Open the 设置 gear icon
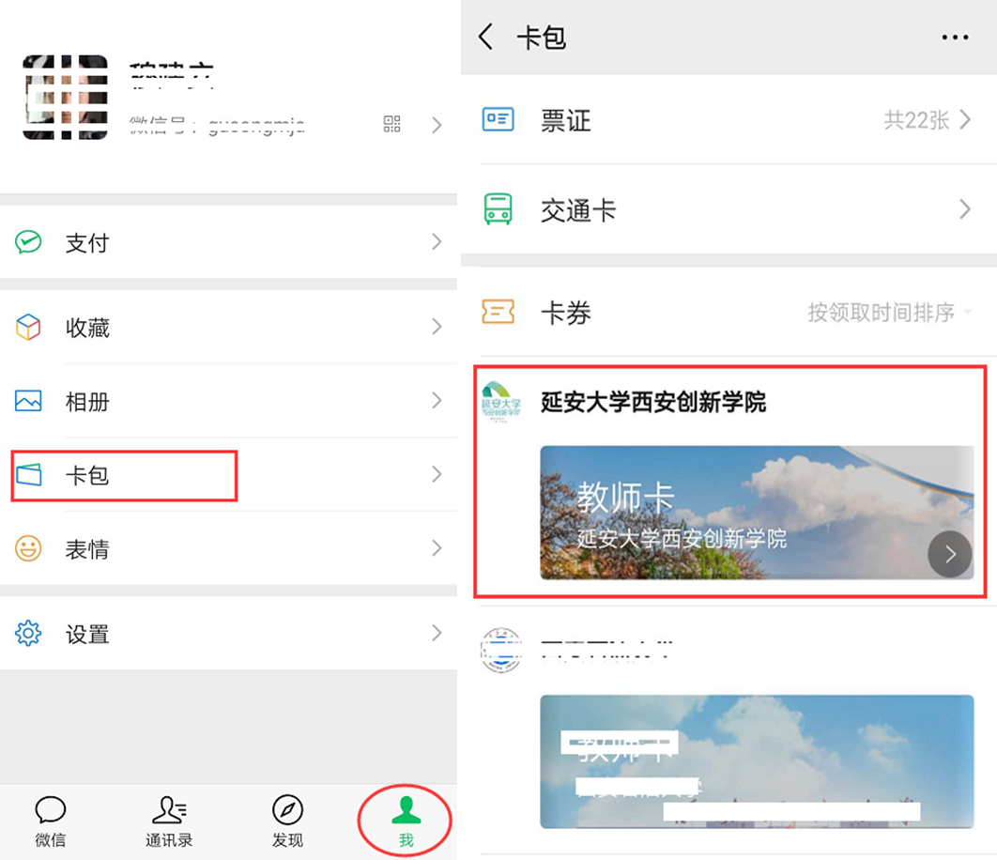997x860 pixels. [28, 634]
